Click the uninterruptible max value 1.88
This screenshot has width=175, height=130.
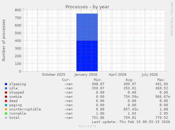point(164,109)
